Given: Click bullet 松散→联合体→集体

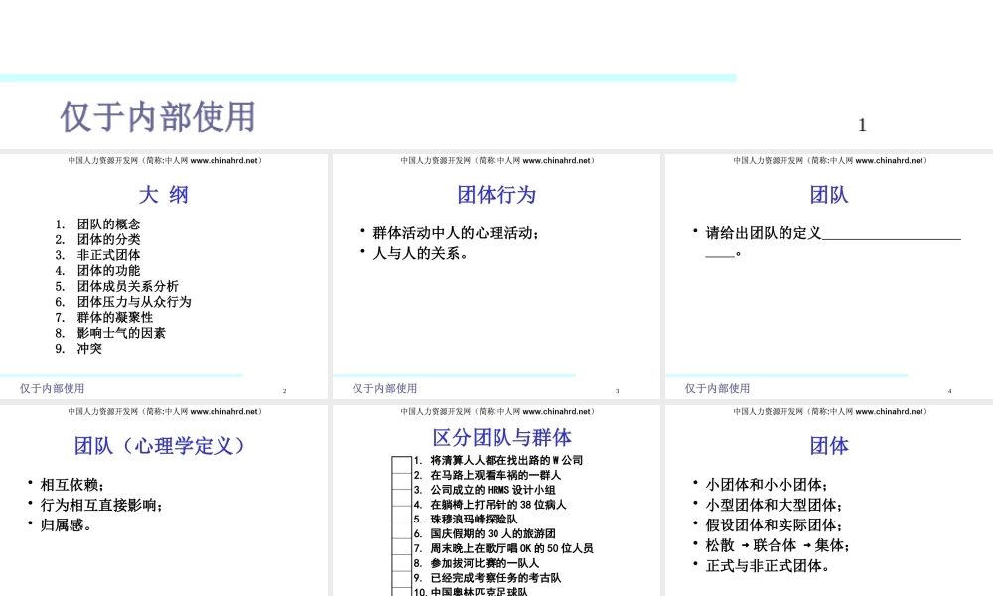Looking at the screenshot, I should (x=778, y=545).
